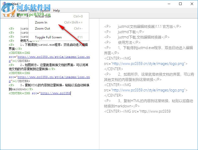The image size is (198, 150).
Task: Click second pc0359 URL in editor pane
Action: coord(54,77)
